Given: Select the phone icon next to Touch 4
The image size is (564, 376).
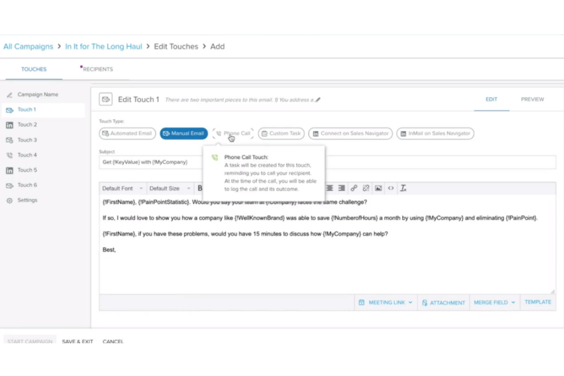Looking at the screenshot, I should tap(10, 155).
